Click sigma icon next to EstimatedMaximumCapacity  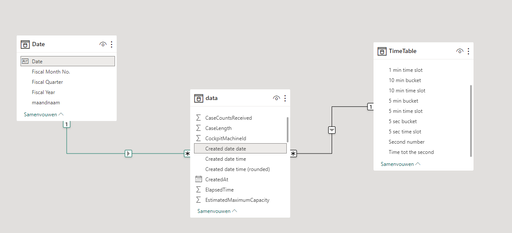(x=199, y=200)
